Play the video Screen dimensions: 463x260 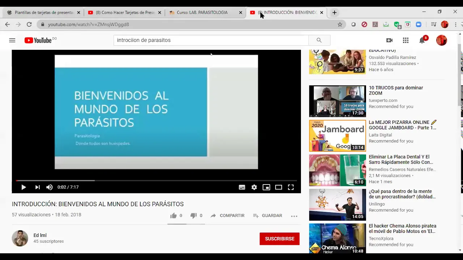click(24, 187)
